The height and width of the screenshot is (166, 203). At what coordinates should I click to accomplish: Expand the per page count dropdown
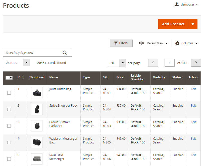pos(122,63)
